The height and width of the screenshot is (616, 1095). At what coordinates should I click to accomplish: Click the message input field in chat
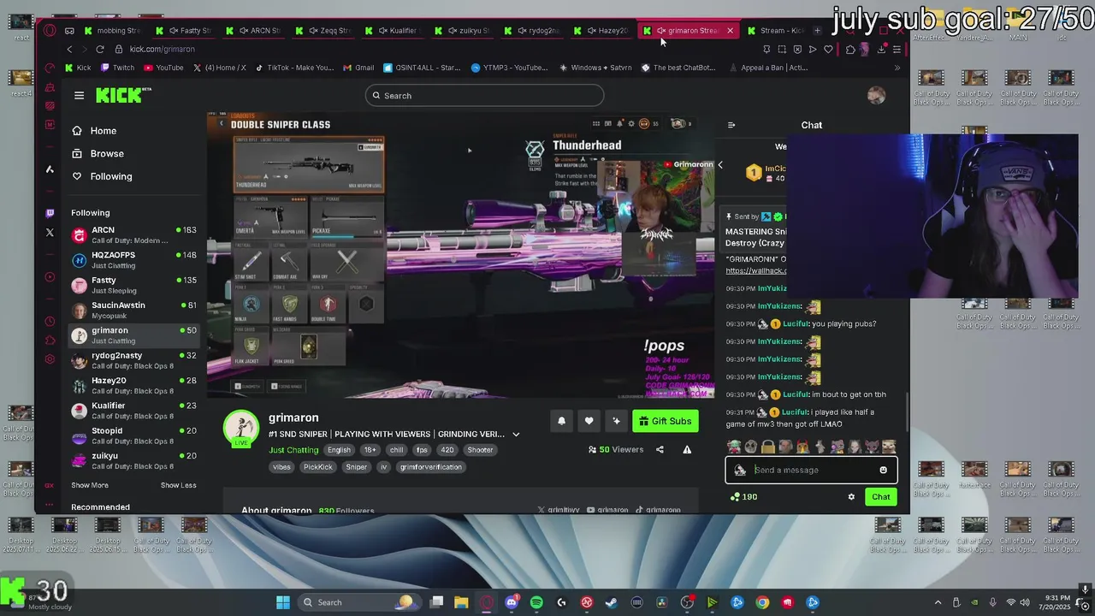(813, 470)
